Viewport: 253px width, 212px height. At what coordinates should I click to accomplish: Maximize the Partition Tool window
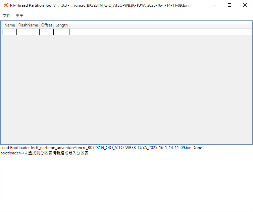coord(230,5)
